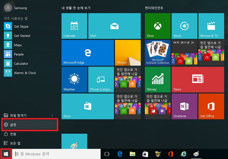Open the Office icon on taskbar

pos(171,154)
